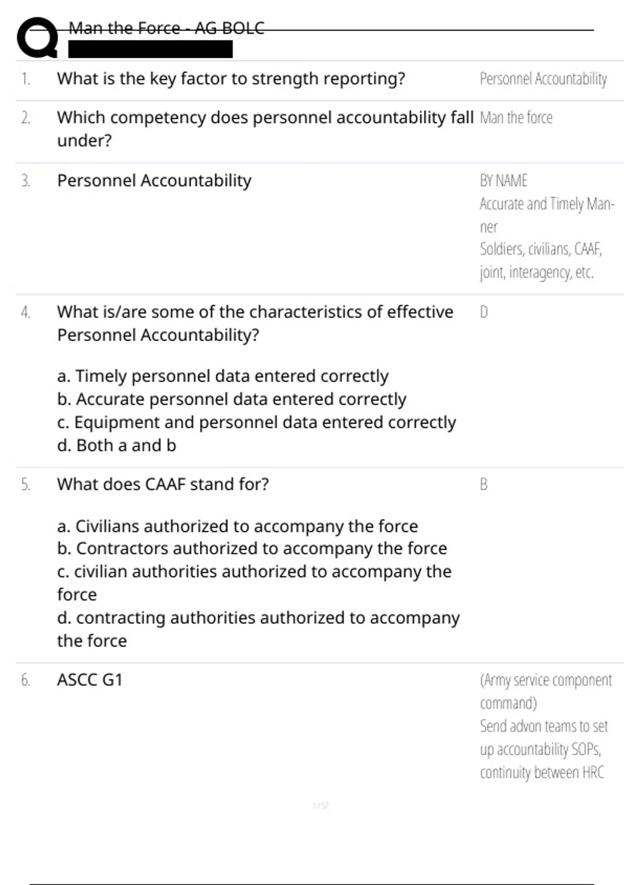Select option a, "Timely personnel data entered correctly"
Screen dimensions: 624x885
(x=223, y=376)
